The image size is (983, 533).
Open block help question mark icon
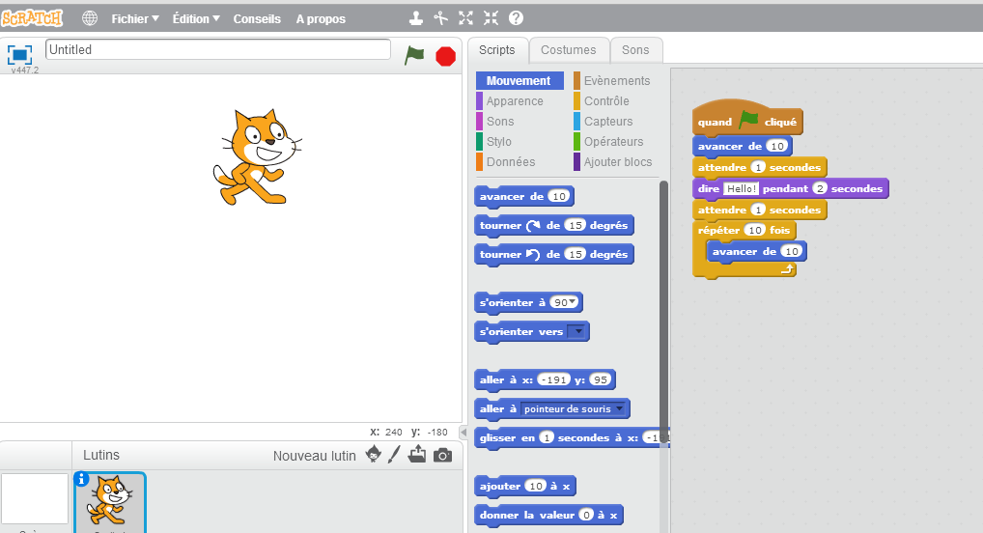click(516, 18)
